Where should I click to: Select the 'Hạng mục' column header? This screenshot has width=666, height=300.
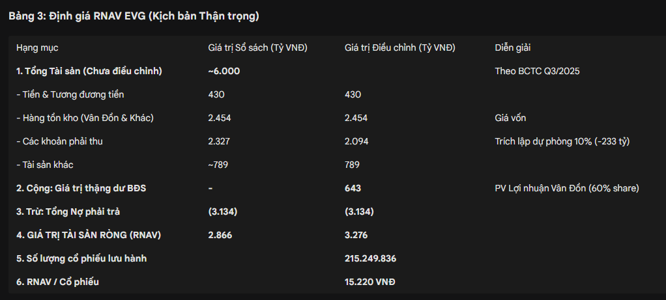tap(37, 48)
